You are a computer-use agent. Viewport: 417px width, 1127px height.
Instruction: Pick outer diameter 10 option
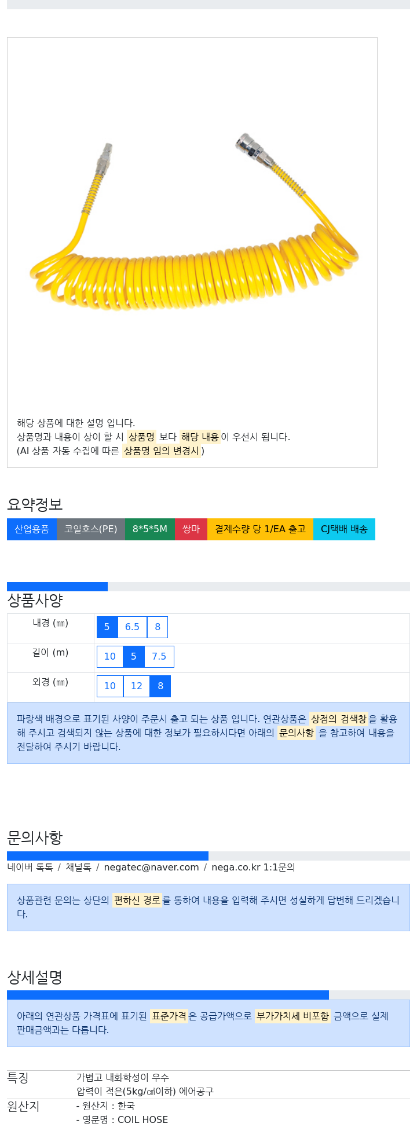pyautogui.click(x=110, y=686)
